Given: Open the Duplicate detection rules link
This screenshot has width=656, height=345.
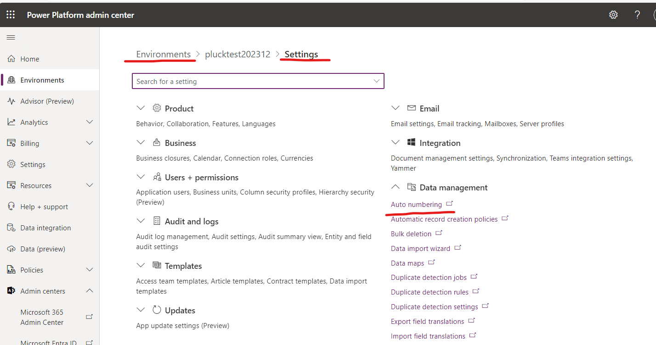Looking at the screenshot, I should tap(430, 292).
